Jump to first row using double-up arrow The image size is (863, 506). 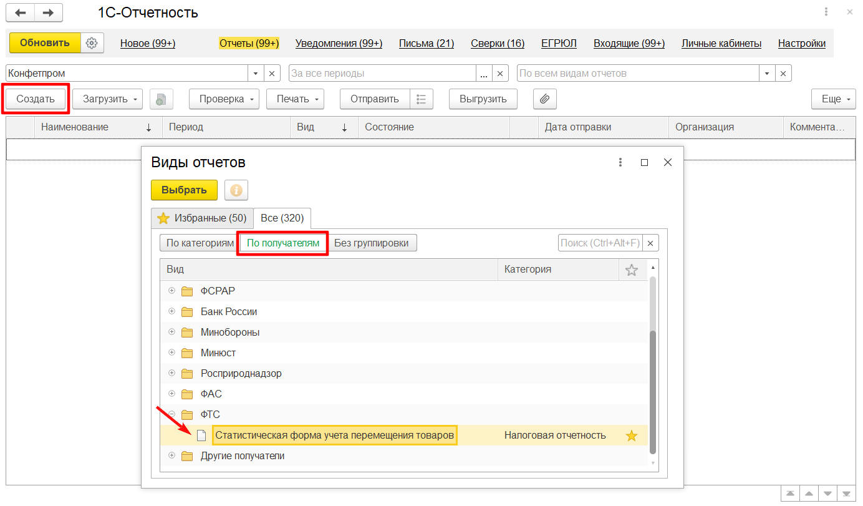point(789,493)
